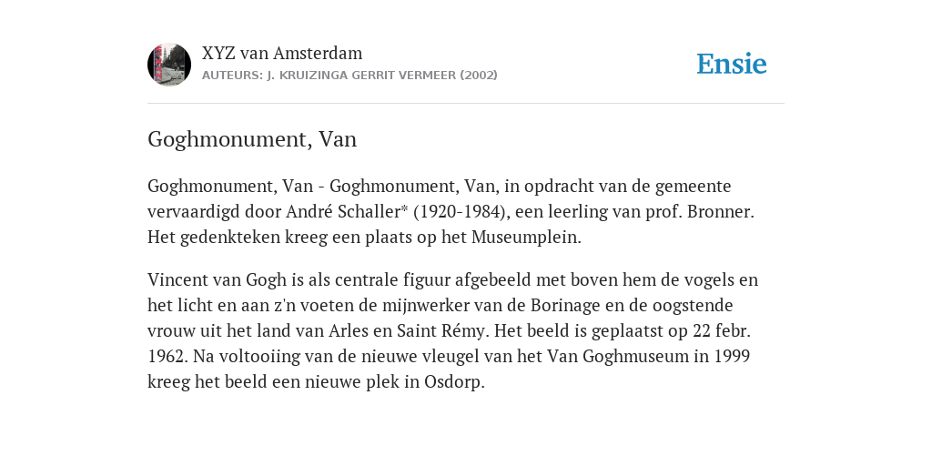Click the year (2002) in authors line
932x466 pixels.
coord(479,76)
